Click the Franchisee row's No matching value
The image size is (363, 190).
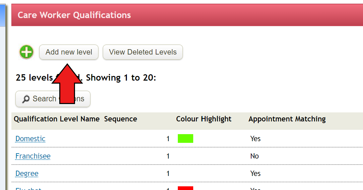pos(255,156)
